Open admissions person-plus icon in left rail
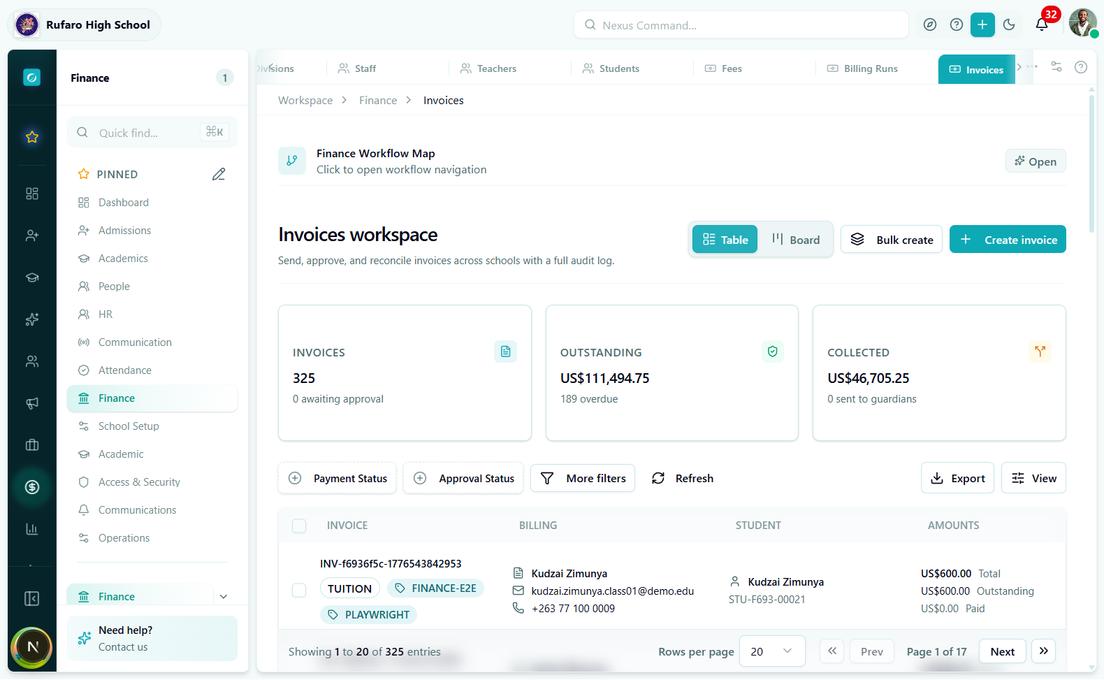Viewport: 1104px width, 680px height. pos(32,236)
